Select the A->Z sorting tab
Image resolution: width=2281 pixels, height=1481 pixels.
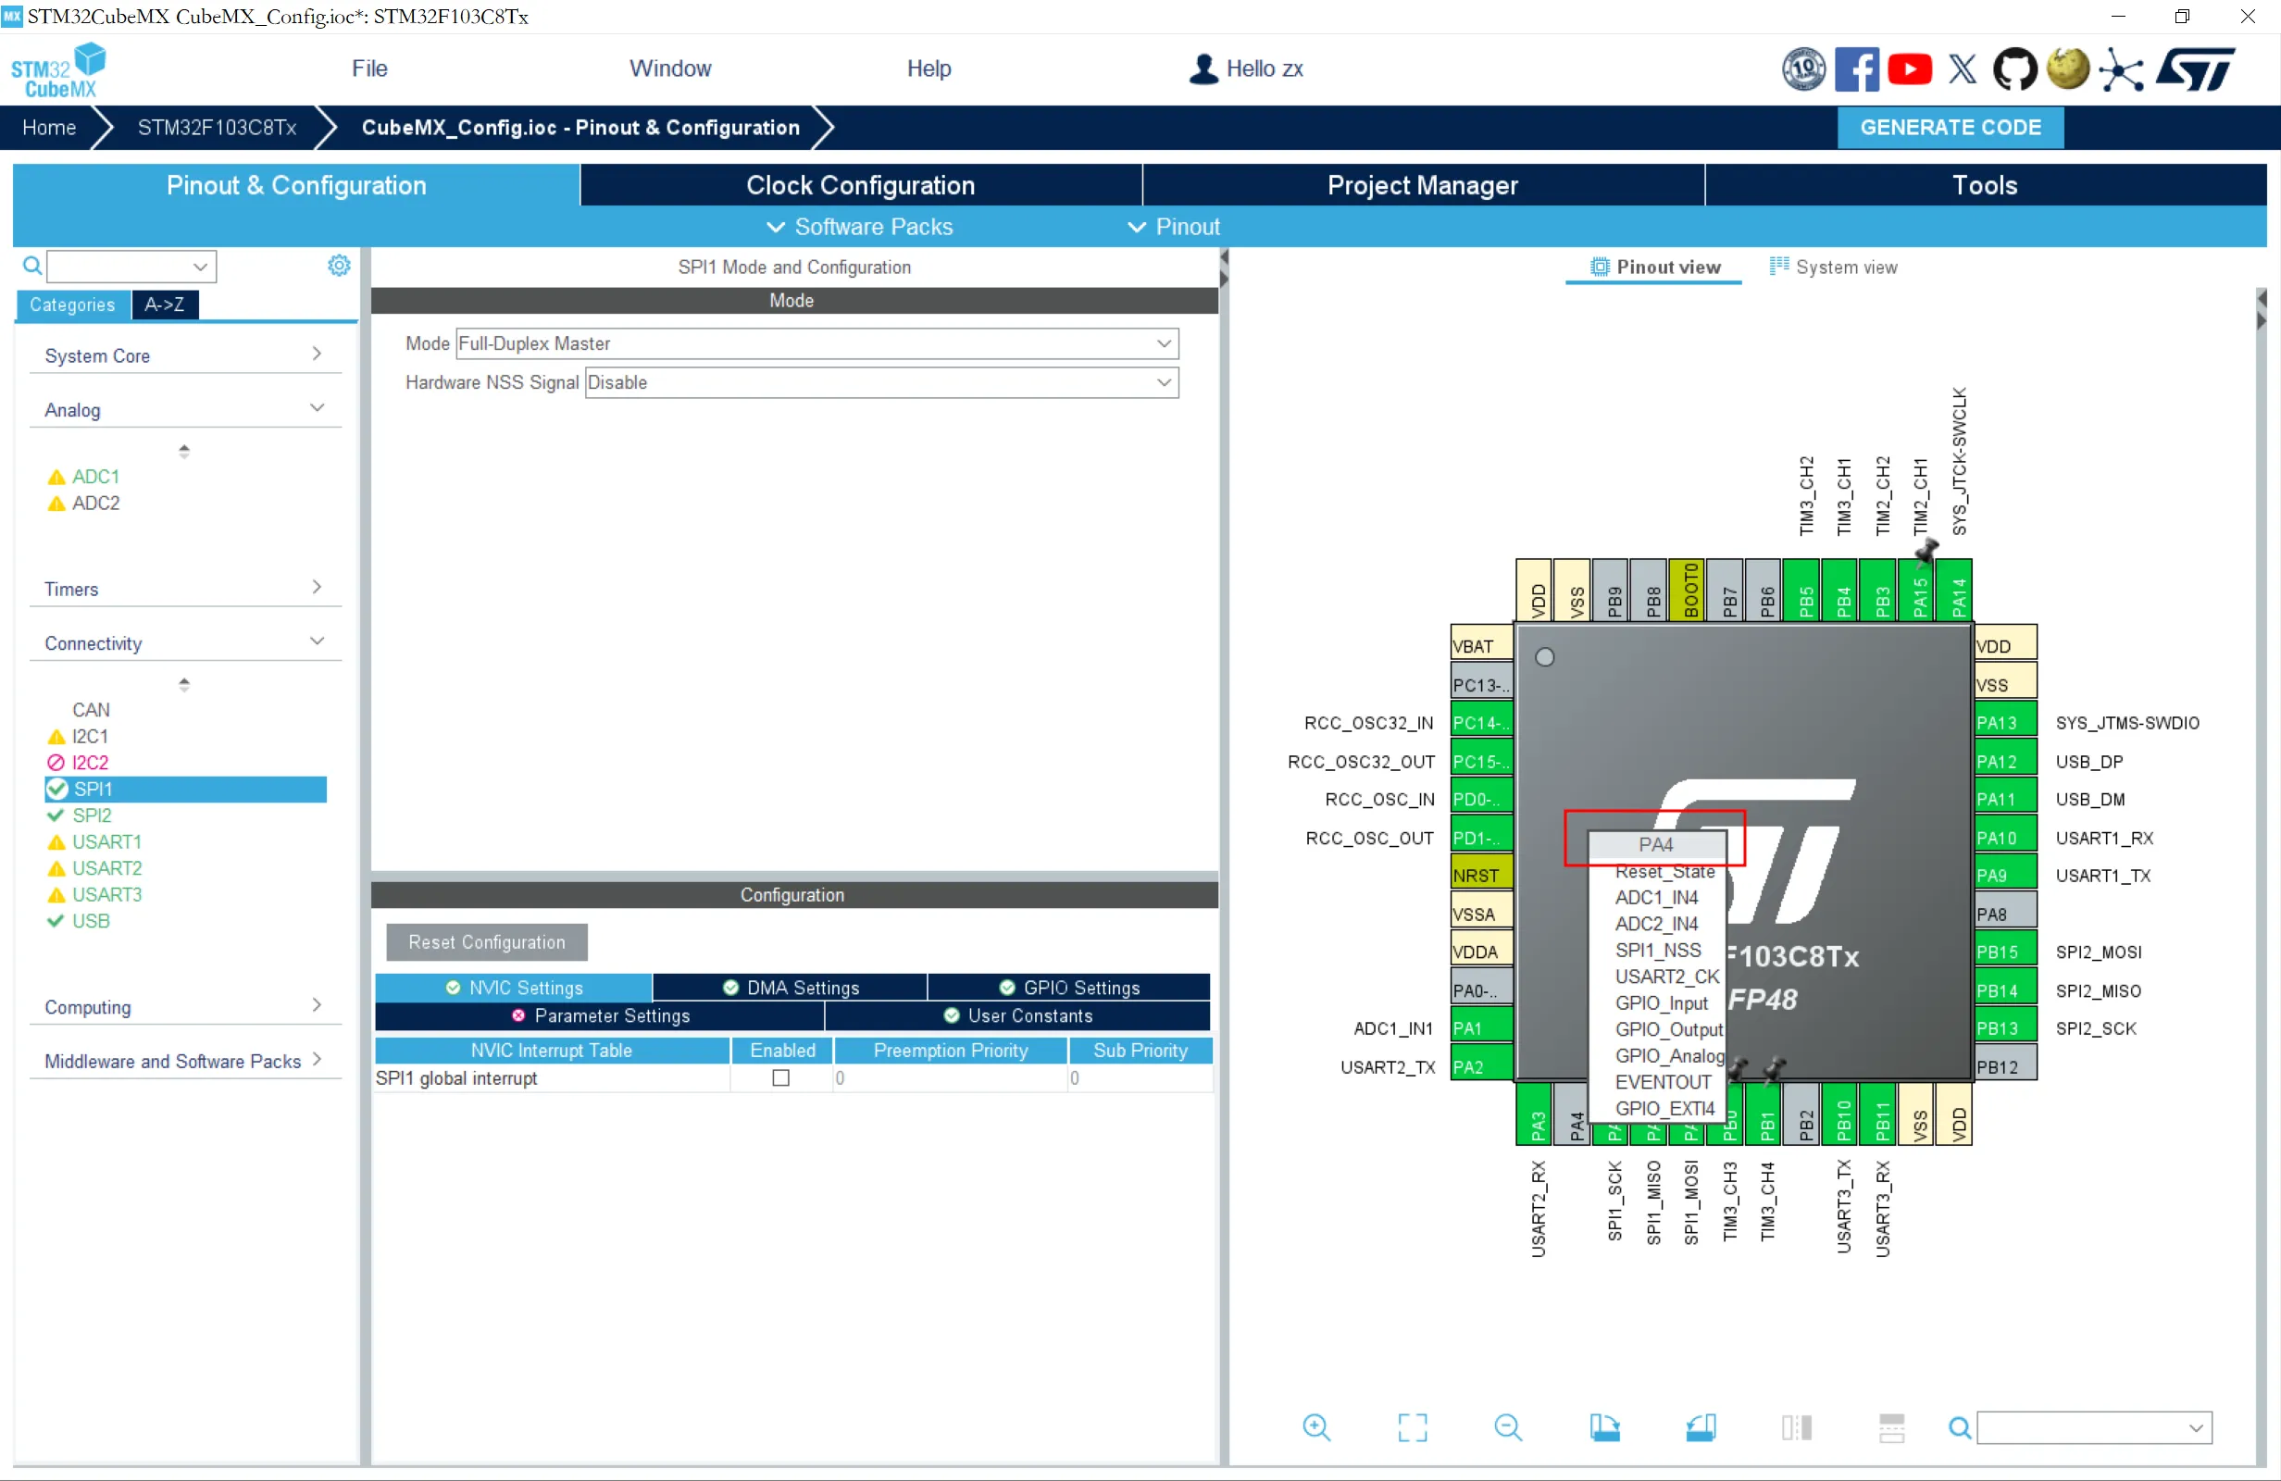(165, 305)
